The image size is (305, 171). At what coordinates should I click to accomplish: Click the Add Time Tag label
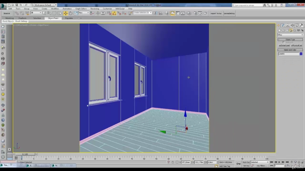tap(224, 166)
